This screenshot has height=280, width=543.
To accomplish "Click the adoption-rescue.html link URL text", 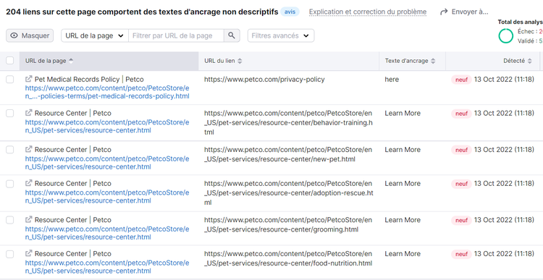I will pyautogui.click(x=288, y=192).
